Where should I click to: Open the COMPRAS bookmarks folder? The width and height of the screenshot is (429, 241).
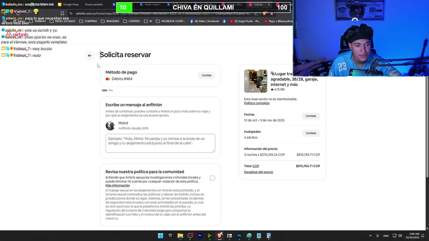pyautogui.click(x=88, y=21)
